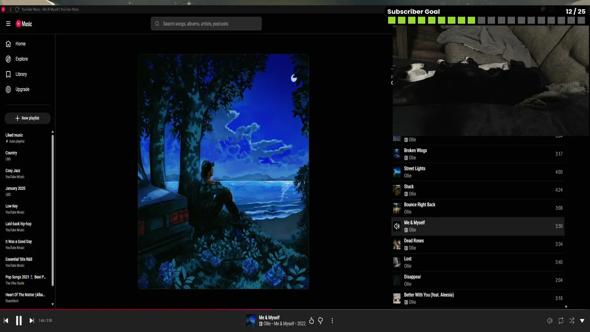Collapse the player page with arrow
Viewport: 590px width, 332px height.
tap(582, 320)
